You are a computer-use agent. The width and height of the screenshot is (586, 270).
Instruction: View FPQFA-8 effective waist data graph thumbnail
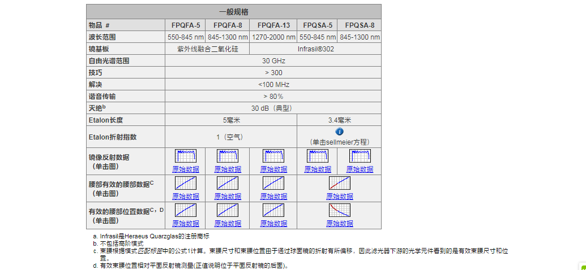tap(228, 183)
